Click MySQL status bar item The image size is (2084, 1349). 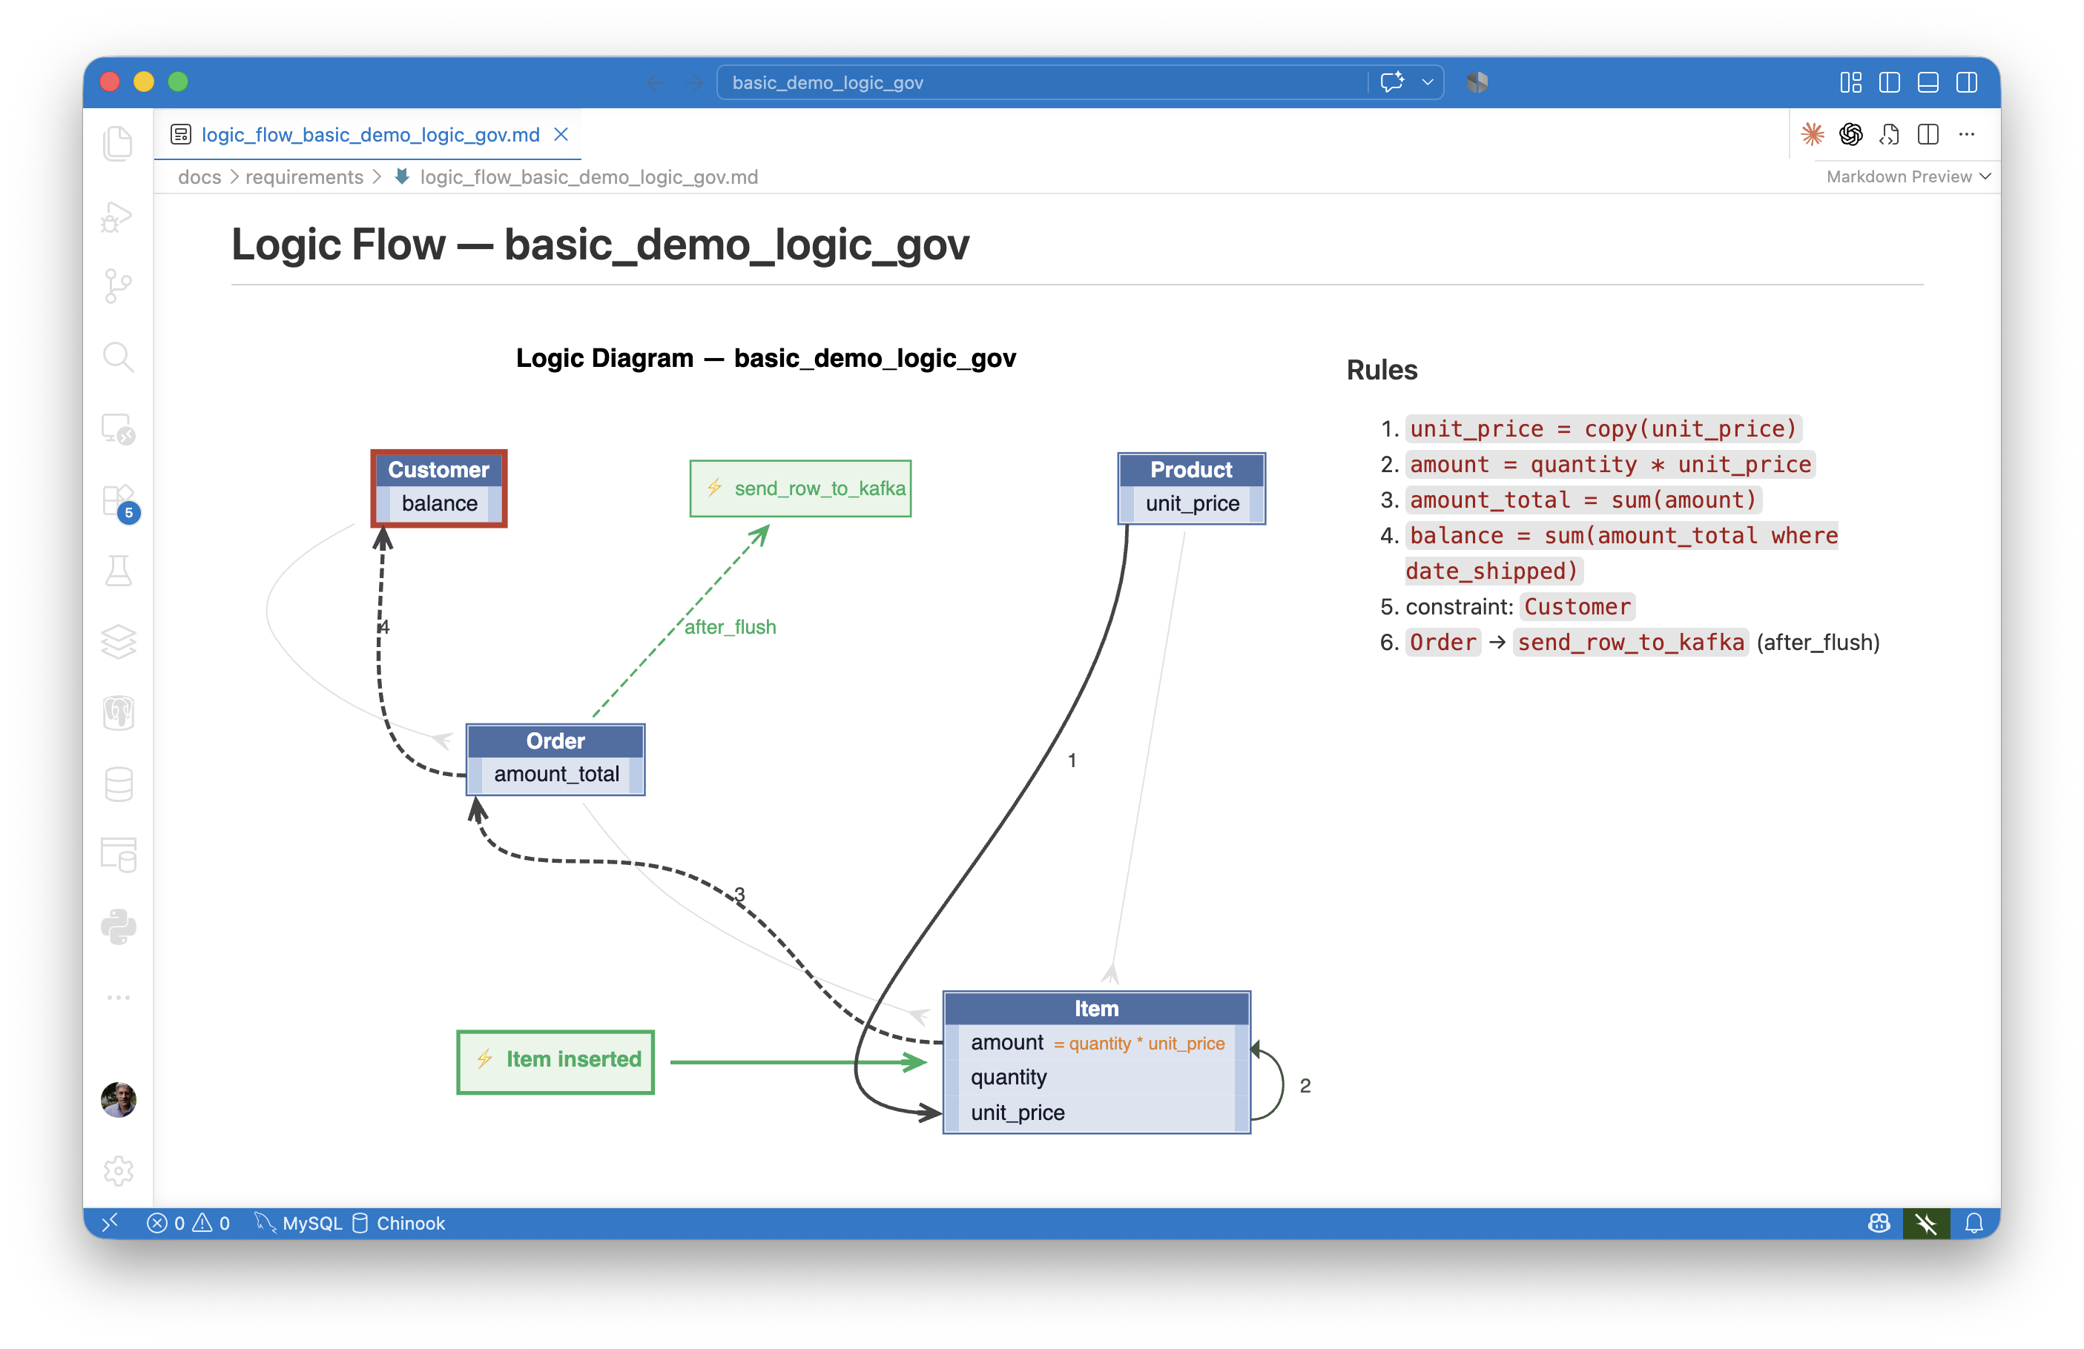pyautogui.click(x=297, y=1223)
